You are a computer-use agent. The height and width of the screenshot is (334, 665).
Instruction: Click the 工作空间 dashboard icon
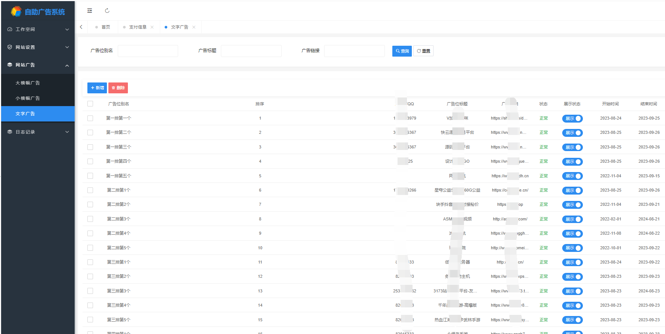pos(10,29)
